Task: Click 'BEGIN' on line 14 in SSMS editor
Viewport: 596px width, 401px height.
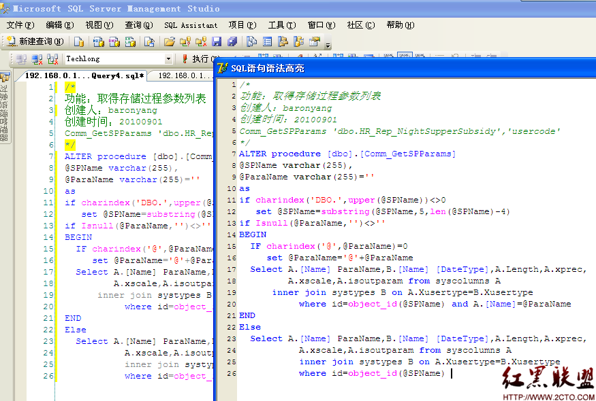Action: 78,237
